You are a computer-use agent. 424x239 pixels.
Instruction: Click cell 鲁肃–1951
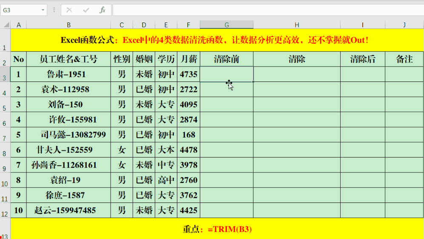coord(69,74)
